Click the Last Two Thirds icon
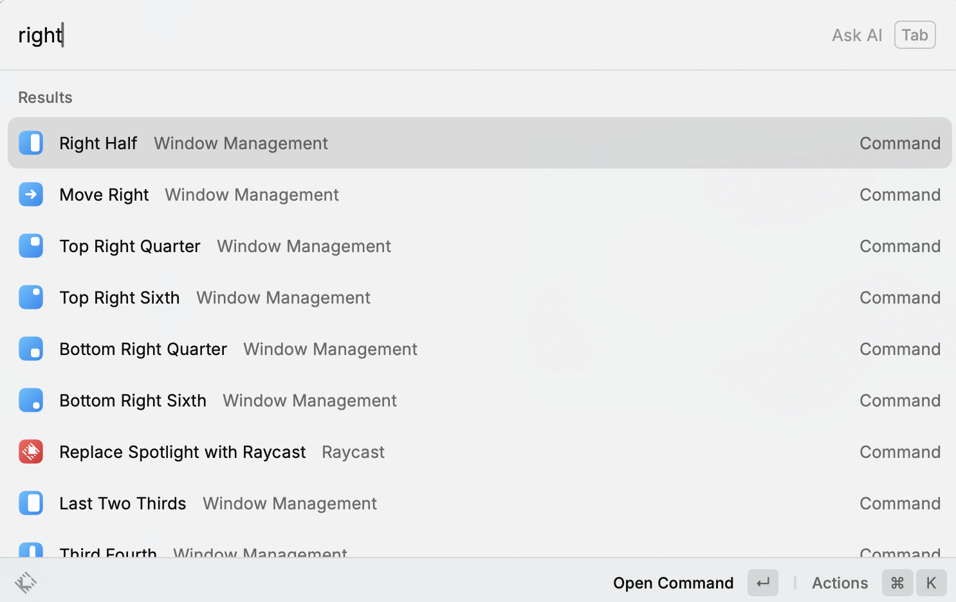956x602 pixels. pos(31,503)
